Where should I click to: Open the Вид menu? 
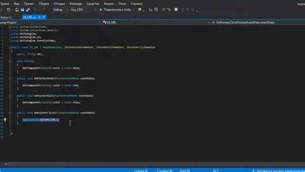[17, 4]
